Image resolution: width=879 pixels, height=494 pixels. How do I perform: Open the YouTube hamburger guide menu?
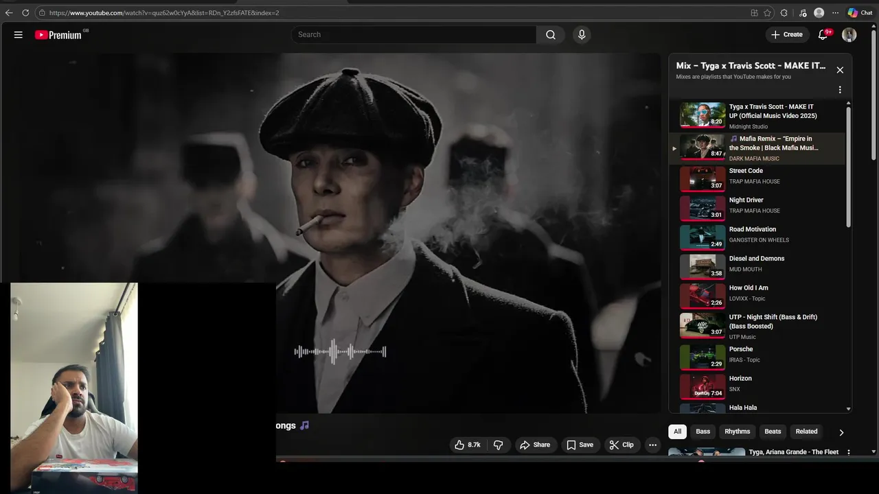(x=19, y=35)
